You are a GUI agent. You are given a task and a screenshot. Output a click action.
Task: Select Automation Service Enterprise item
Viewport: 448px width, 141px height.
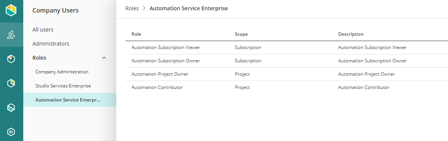(70, 100)
